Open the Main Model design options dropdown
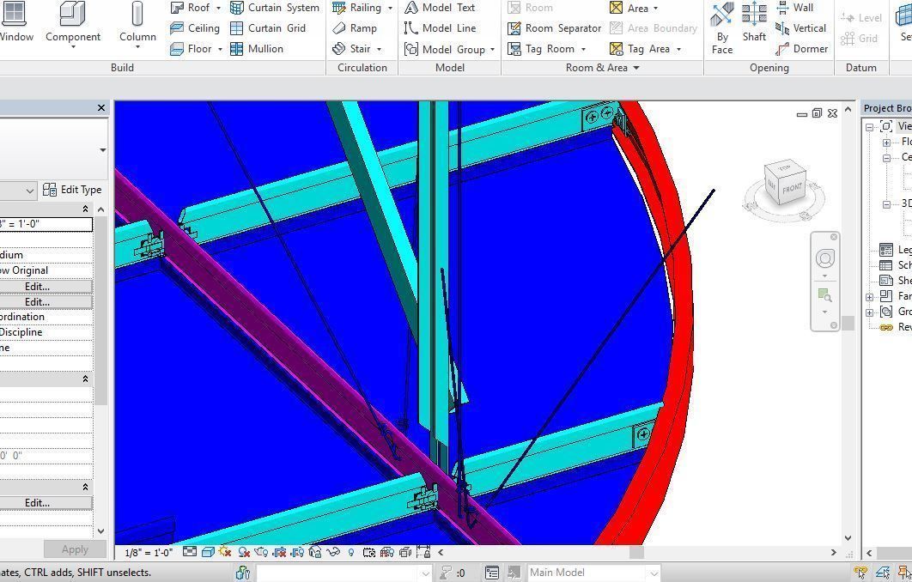Viewport: 912px width, 582px height. (x=654, y=572)
